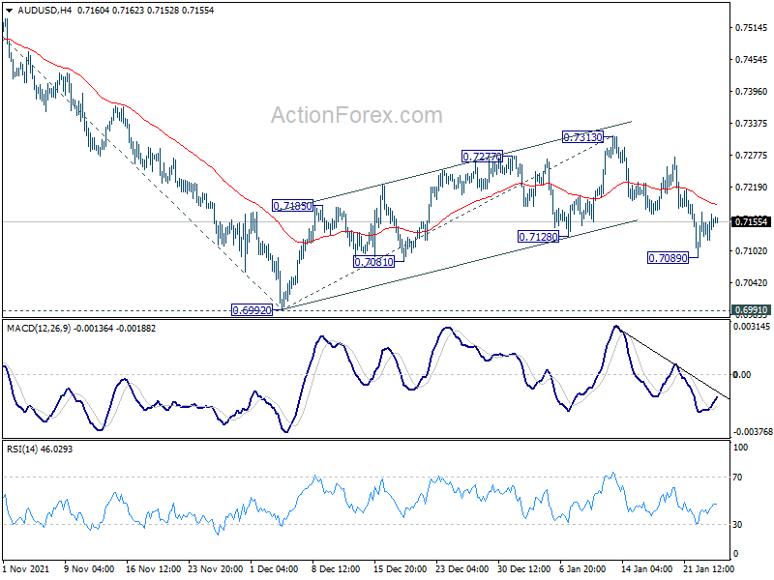
Task: Click the 0.71020 price axis value
Action: 752,251
